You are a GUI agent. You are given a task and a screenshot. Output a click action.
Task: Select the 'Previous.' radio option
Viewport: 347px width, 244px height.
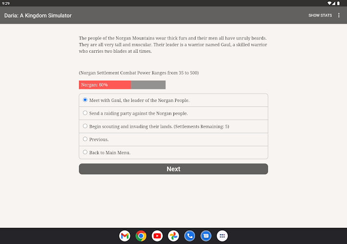click(174, 140)
